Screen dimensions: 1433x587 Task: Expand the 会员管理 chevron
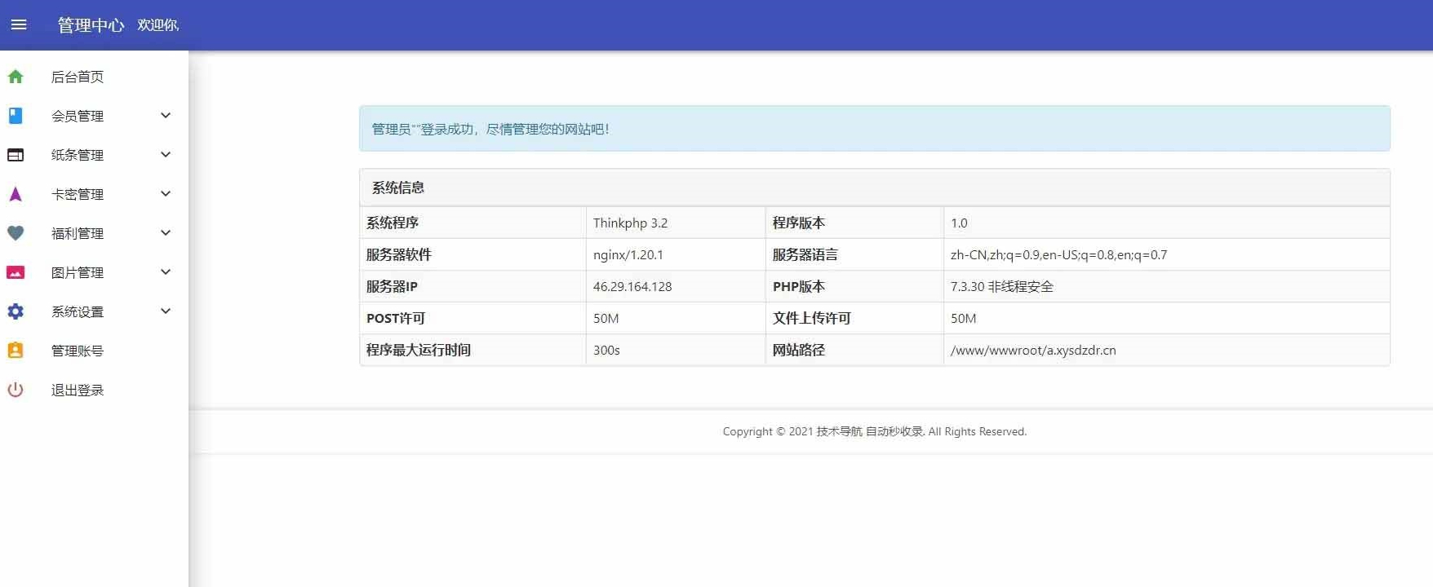tap(166, 116)
